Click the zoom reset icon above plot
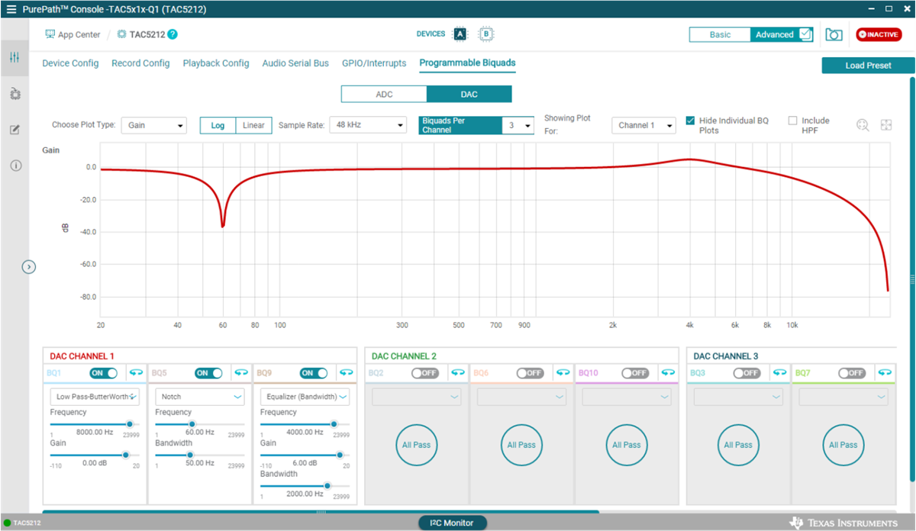 point(863,125)
